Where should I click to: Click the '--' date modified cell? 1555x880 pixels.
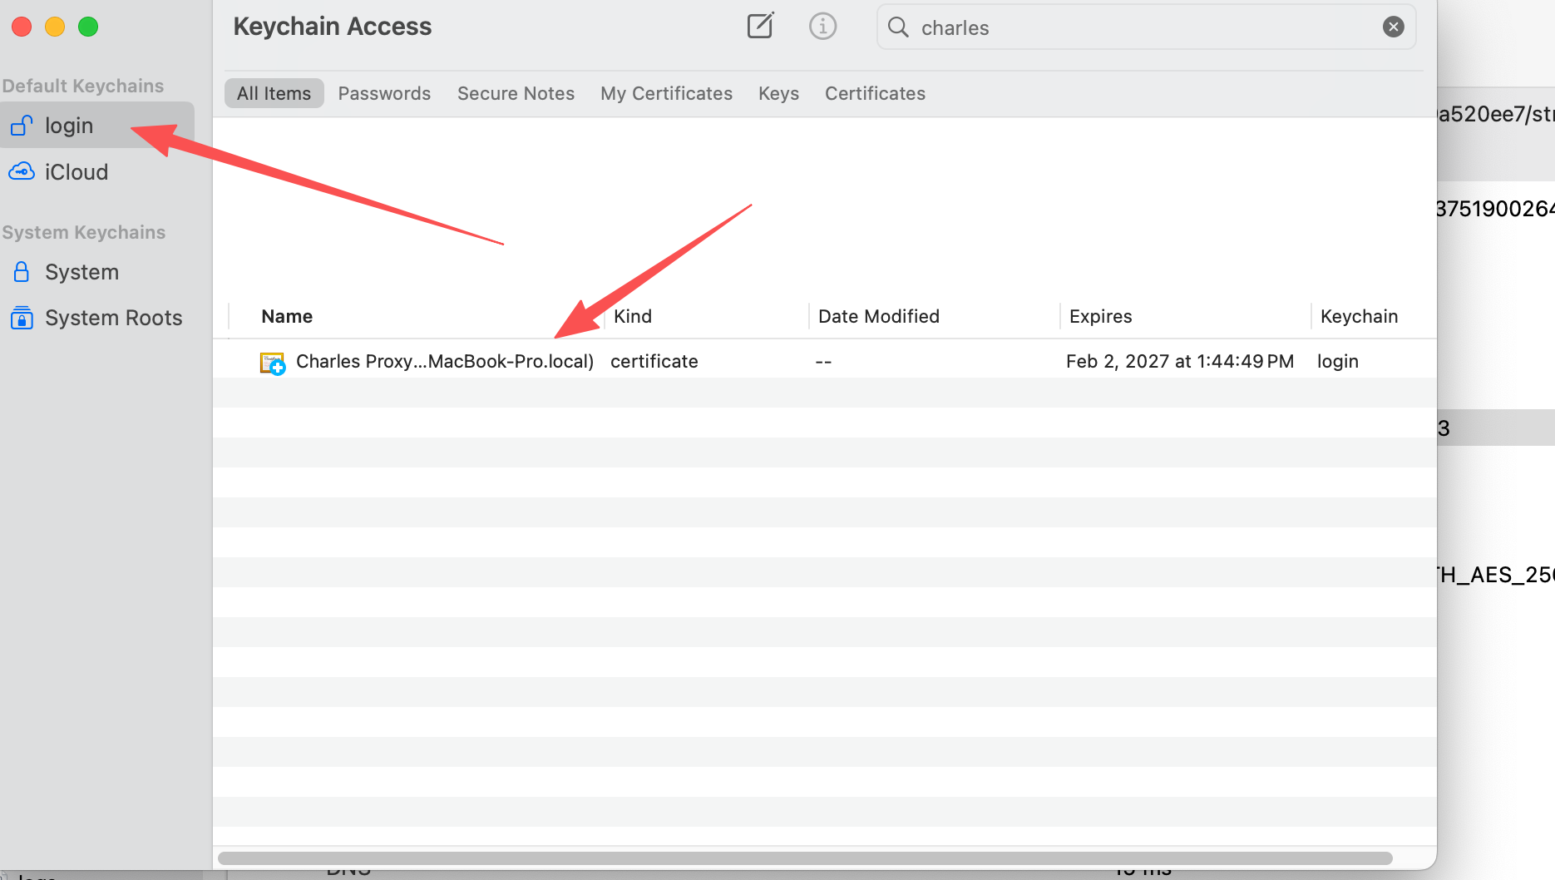(823, 362)
